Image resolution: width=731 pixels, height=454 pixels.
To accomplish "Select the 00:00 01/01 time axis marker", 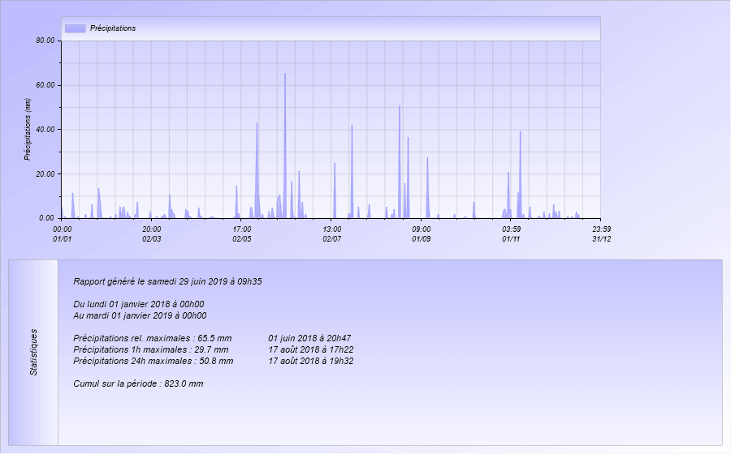I will [63, 233].
